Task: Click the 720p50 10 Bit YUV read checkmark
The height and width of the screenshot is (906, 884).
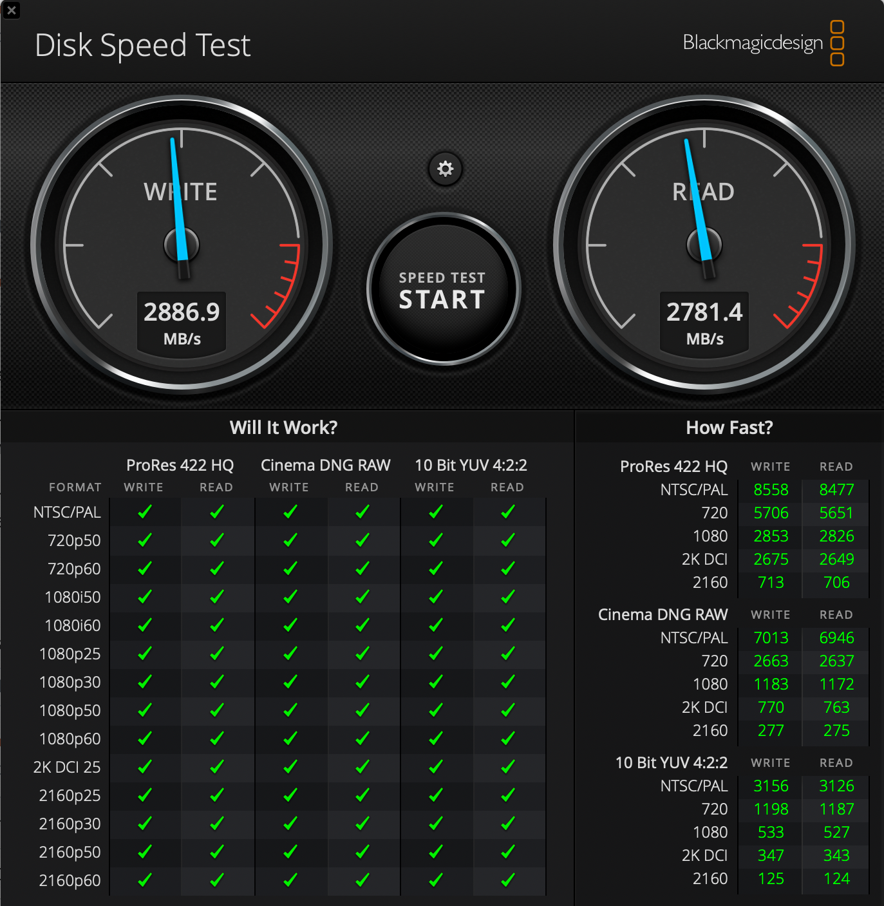Action: tap(508, 540)
